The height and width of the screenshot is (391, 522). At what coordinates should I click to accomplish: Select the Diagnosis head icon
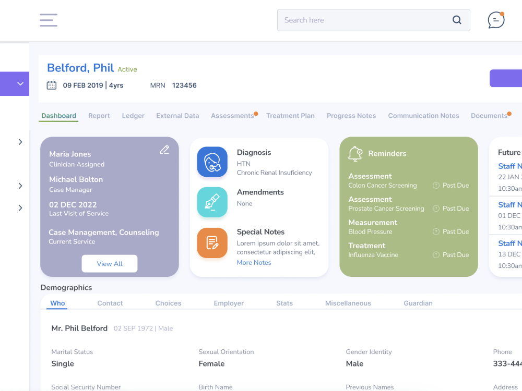(x=212, y=162)
